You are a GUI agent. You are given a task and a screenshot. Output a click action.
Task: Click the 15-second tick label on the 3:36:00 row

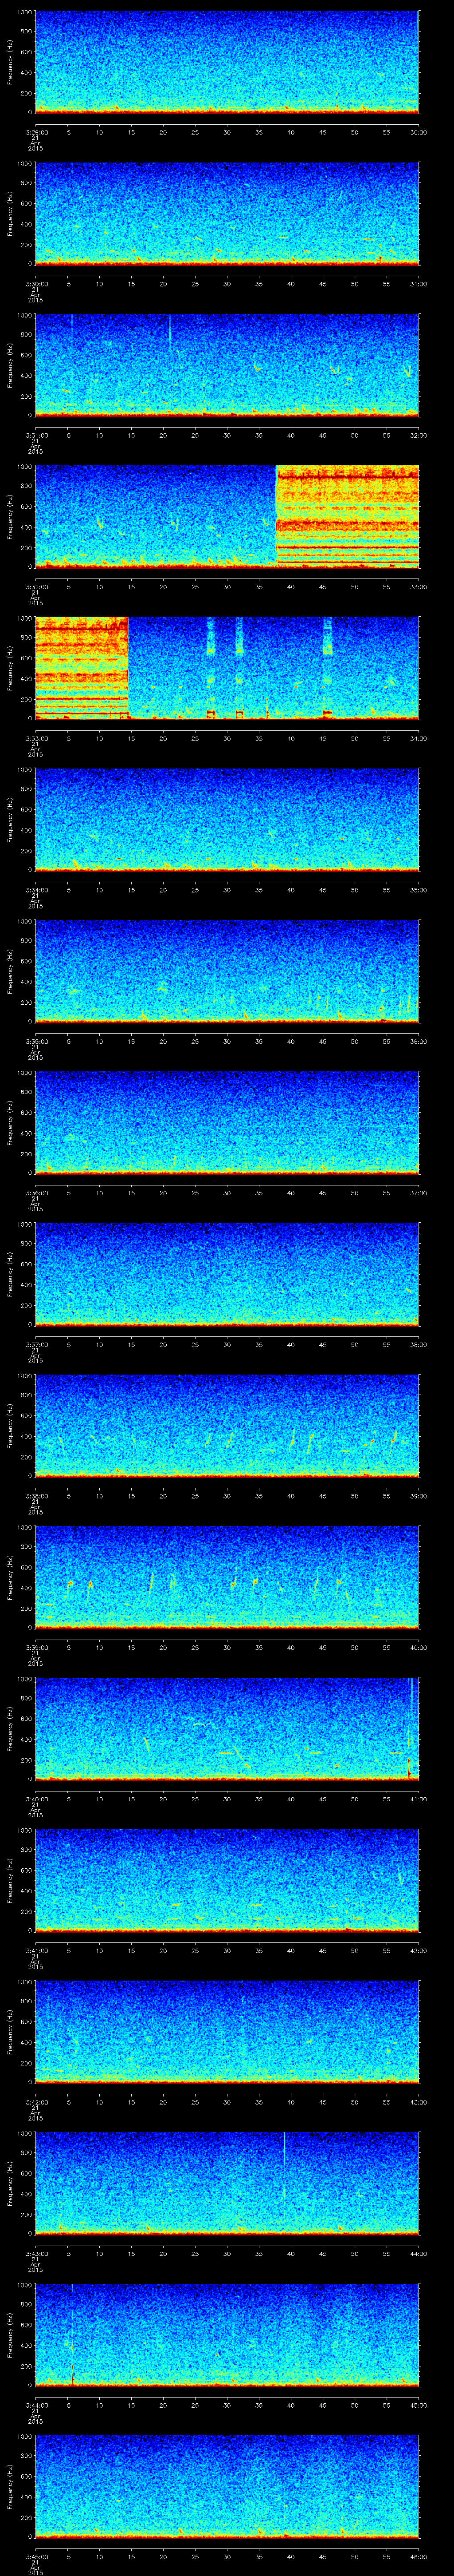[x=131, y=1193]
